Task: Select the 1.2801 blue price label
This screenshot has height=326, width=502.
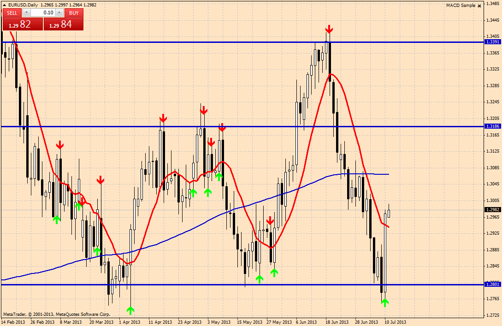Action: [x=493, y=284]
